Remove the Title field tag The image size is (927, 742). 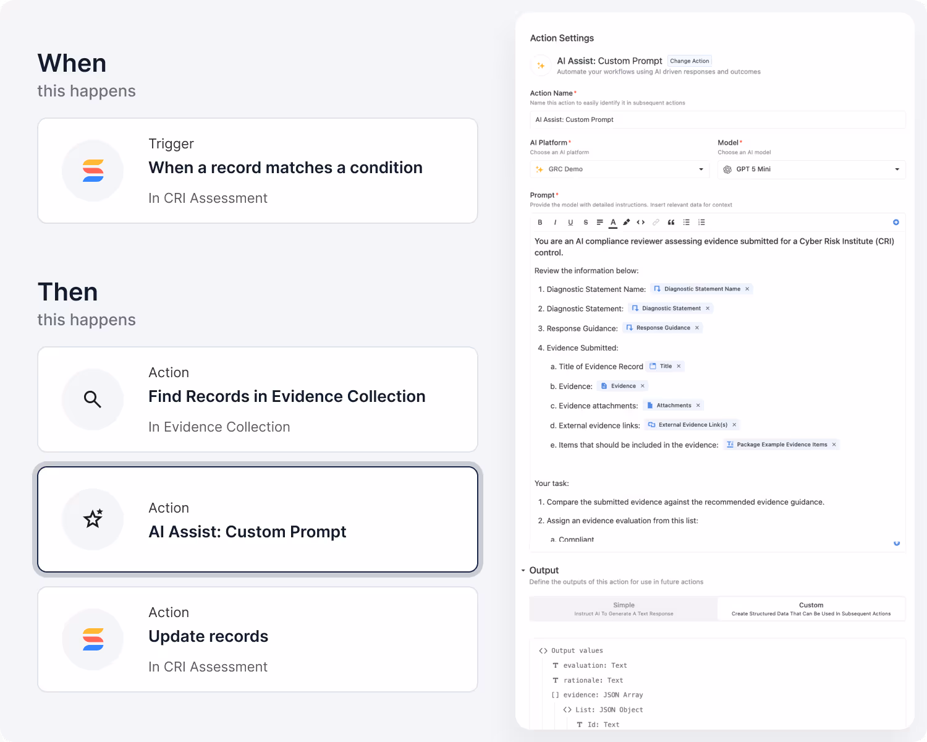(x=679, y=366)
